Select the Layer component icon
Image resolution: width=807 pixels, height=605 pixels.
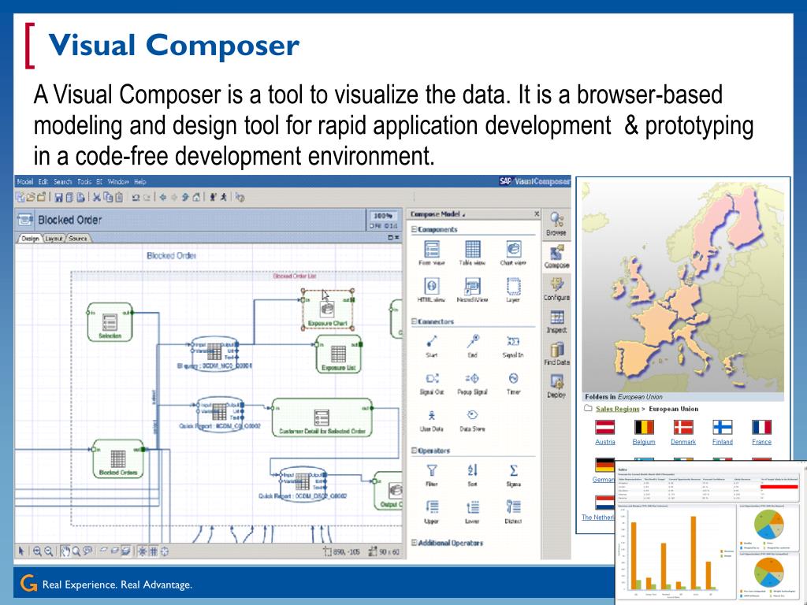[513, 286]
